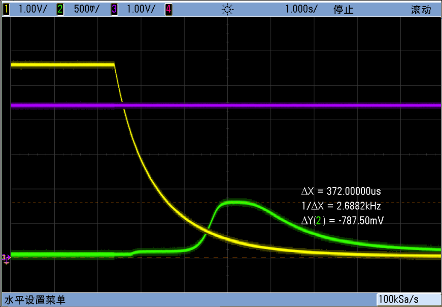442x307 pixels.
Task: Click the ΔX = 372.00000us readout
Action: click(x=341, y=191)
